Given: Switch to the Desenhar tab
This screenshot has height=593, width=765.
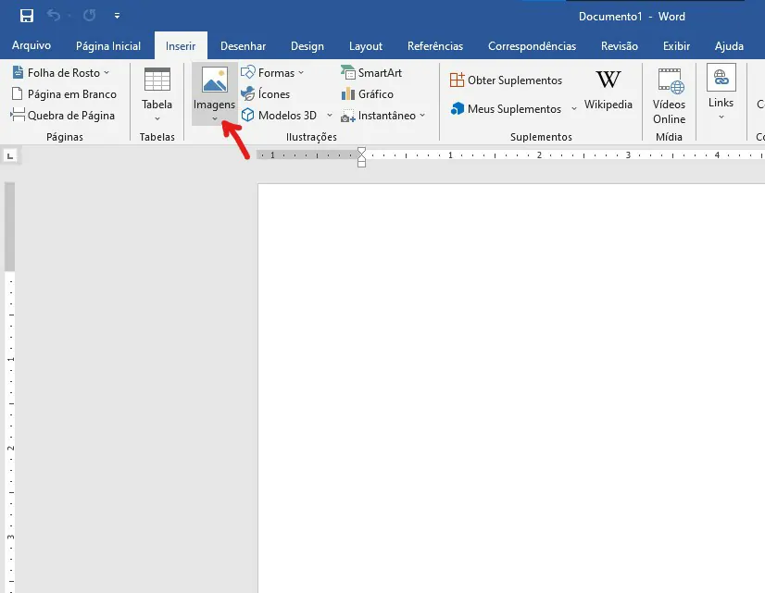Looking at the screenshot, I should [243, 46].
